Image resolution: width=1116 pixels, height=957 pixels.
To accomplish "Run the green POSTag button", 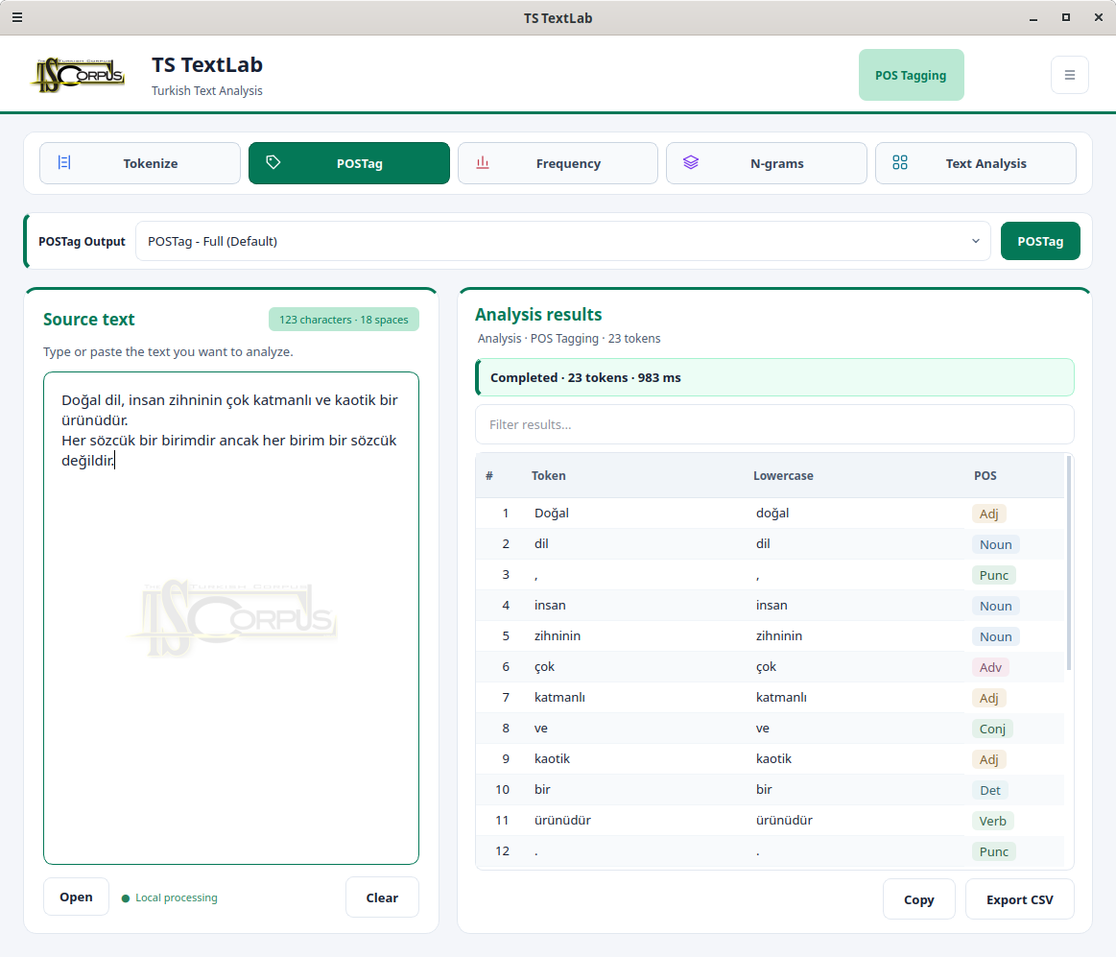I will coord(1040,241).
